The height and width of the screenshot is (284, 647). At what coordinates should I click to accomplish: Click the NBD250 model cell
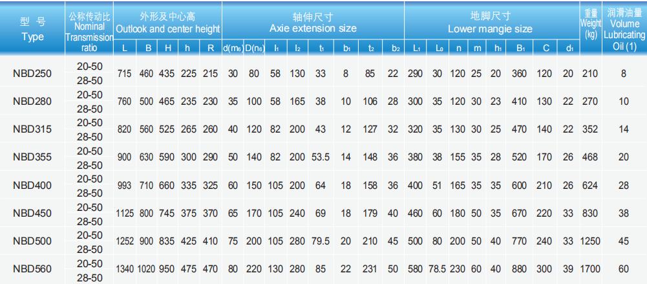(32, 74)
